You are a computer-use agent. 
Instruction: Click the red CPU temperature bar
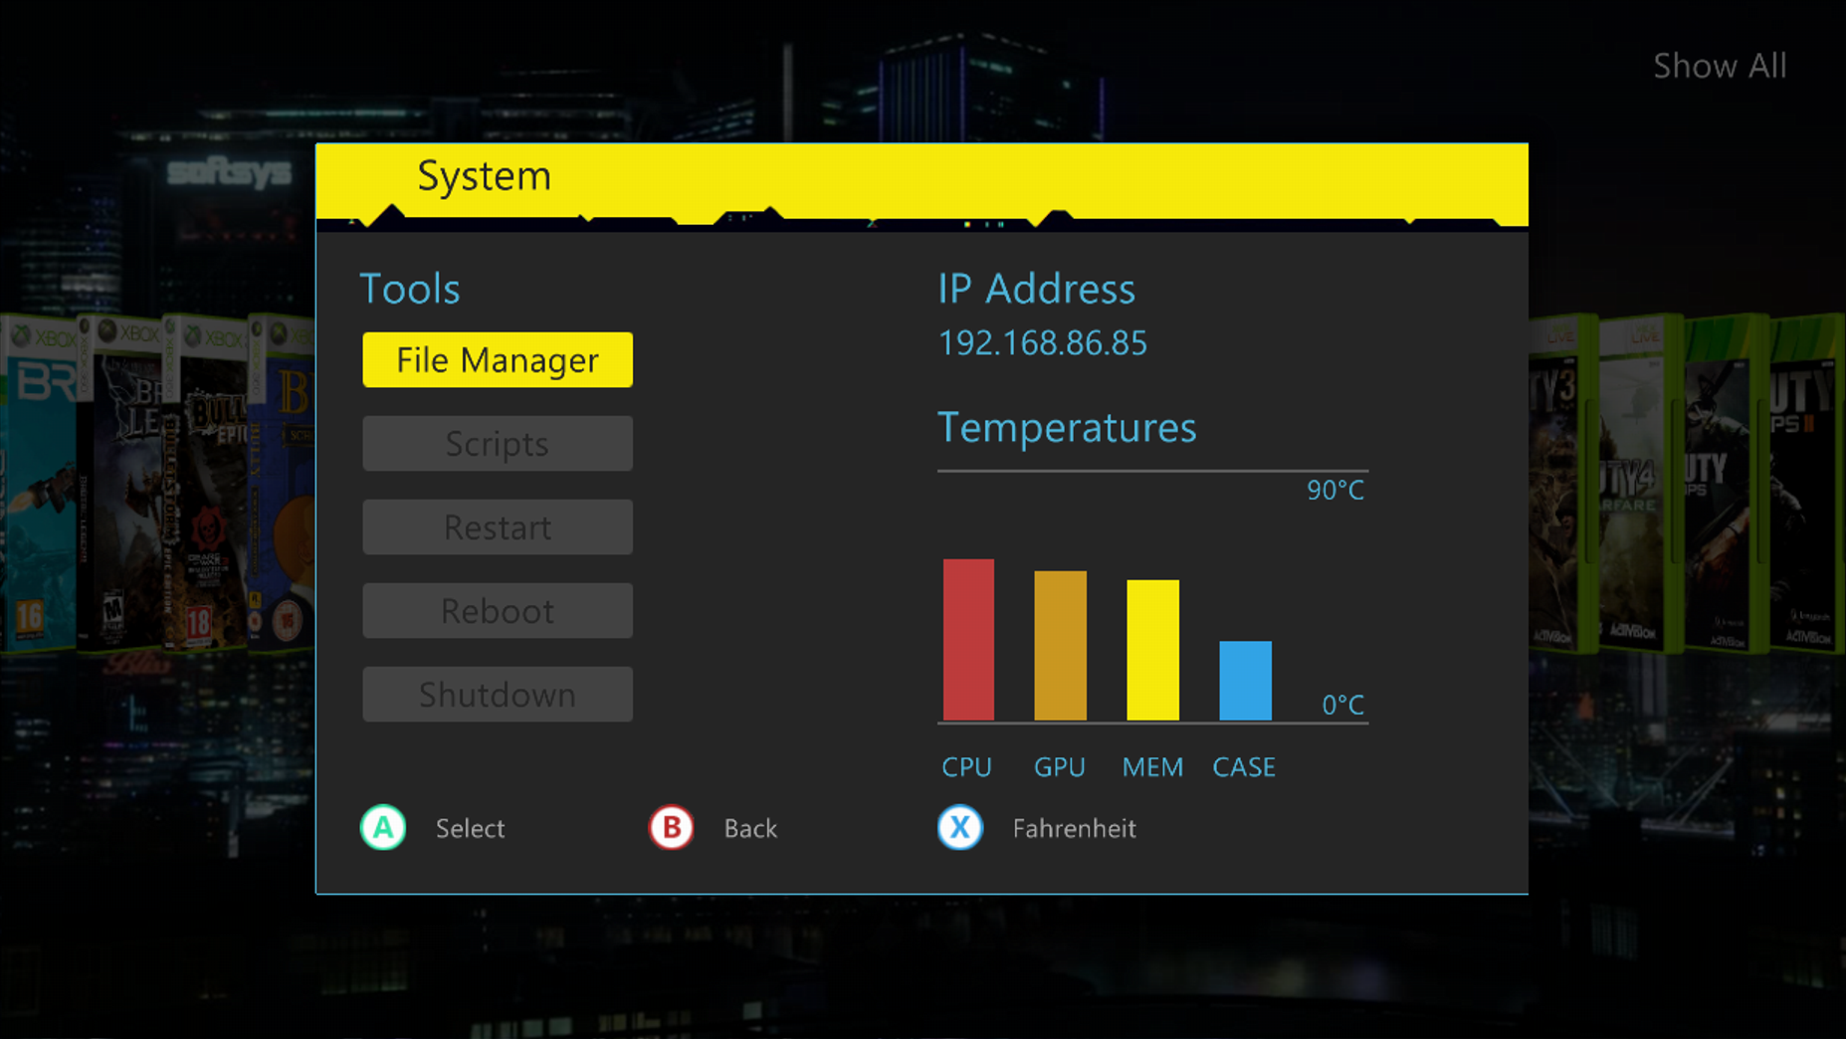coord(968,639)
